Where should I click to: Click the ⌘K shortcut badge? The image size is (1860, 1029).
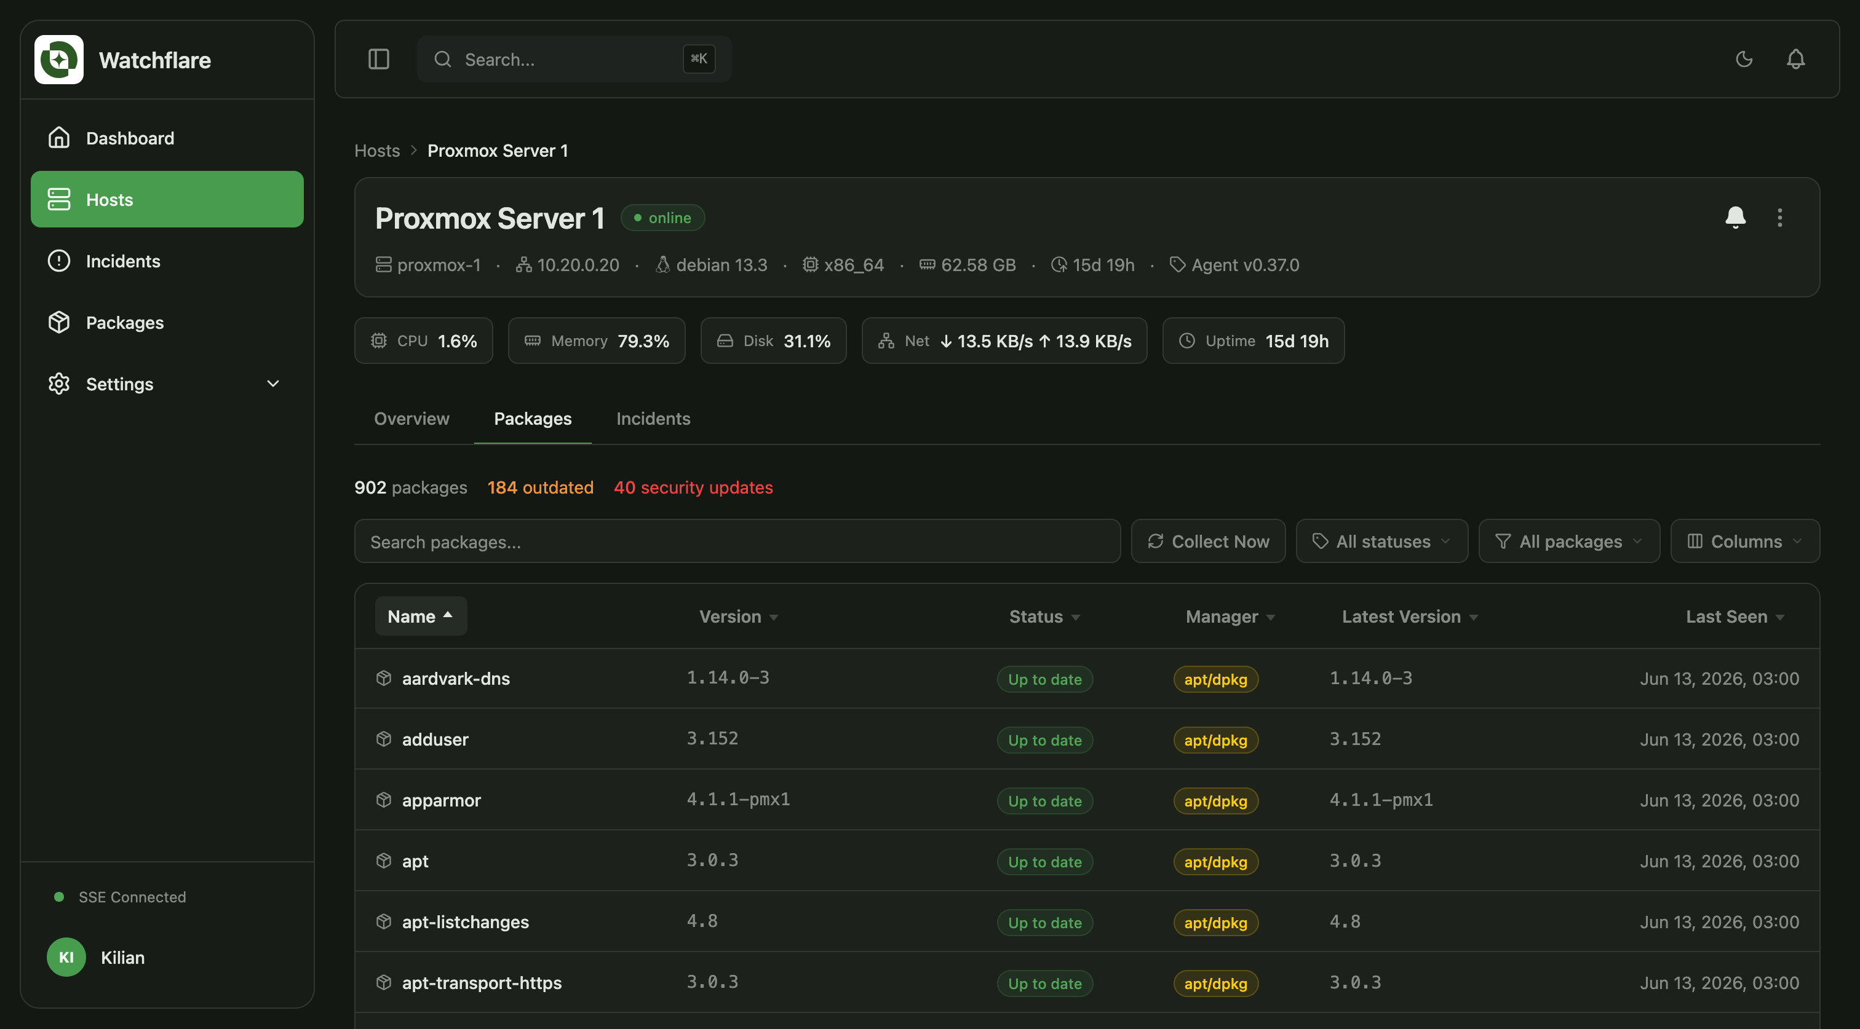point(699,58)
